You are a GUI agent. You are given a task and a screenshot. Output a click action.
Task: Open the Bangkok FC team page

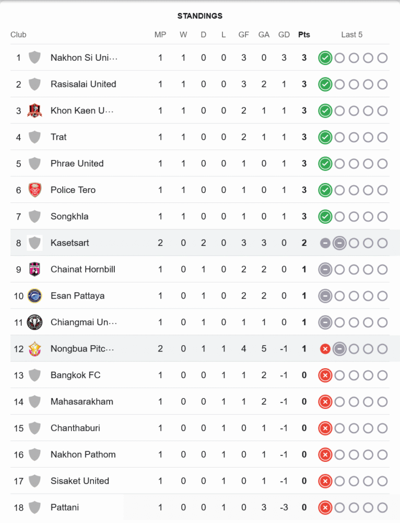tap(75, 375)
